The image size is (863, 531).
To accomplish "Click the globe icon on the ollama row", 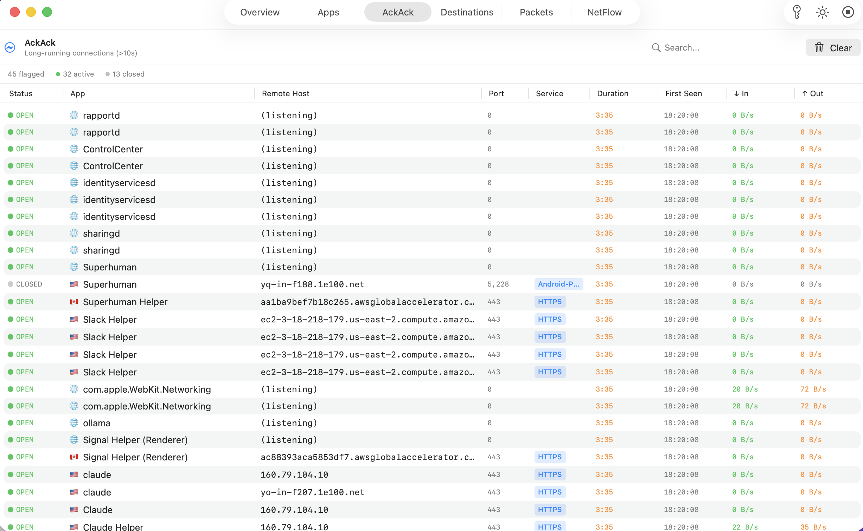I will 74,423.
